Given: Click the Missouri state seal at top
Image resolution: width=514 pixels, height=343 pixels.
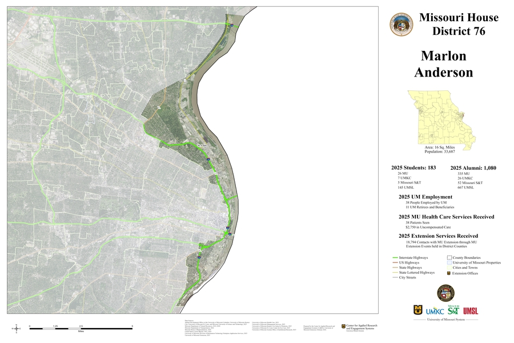Looking at the screenshot, I should tap(401, 25).
